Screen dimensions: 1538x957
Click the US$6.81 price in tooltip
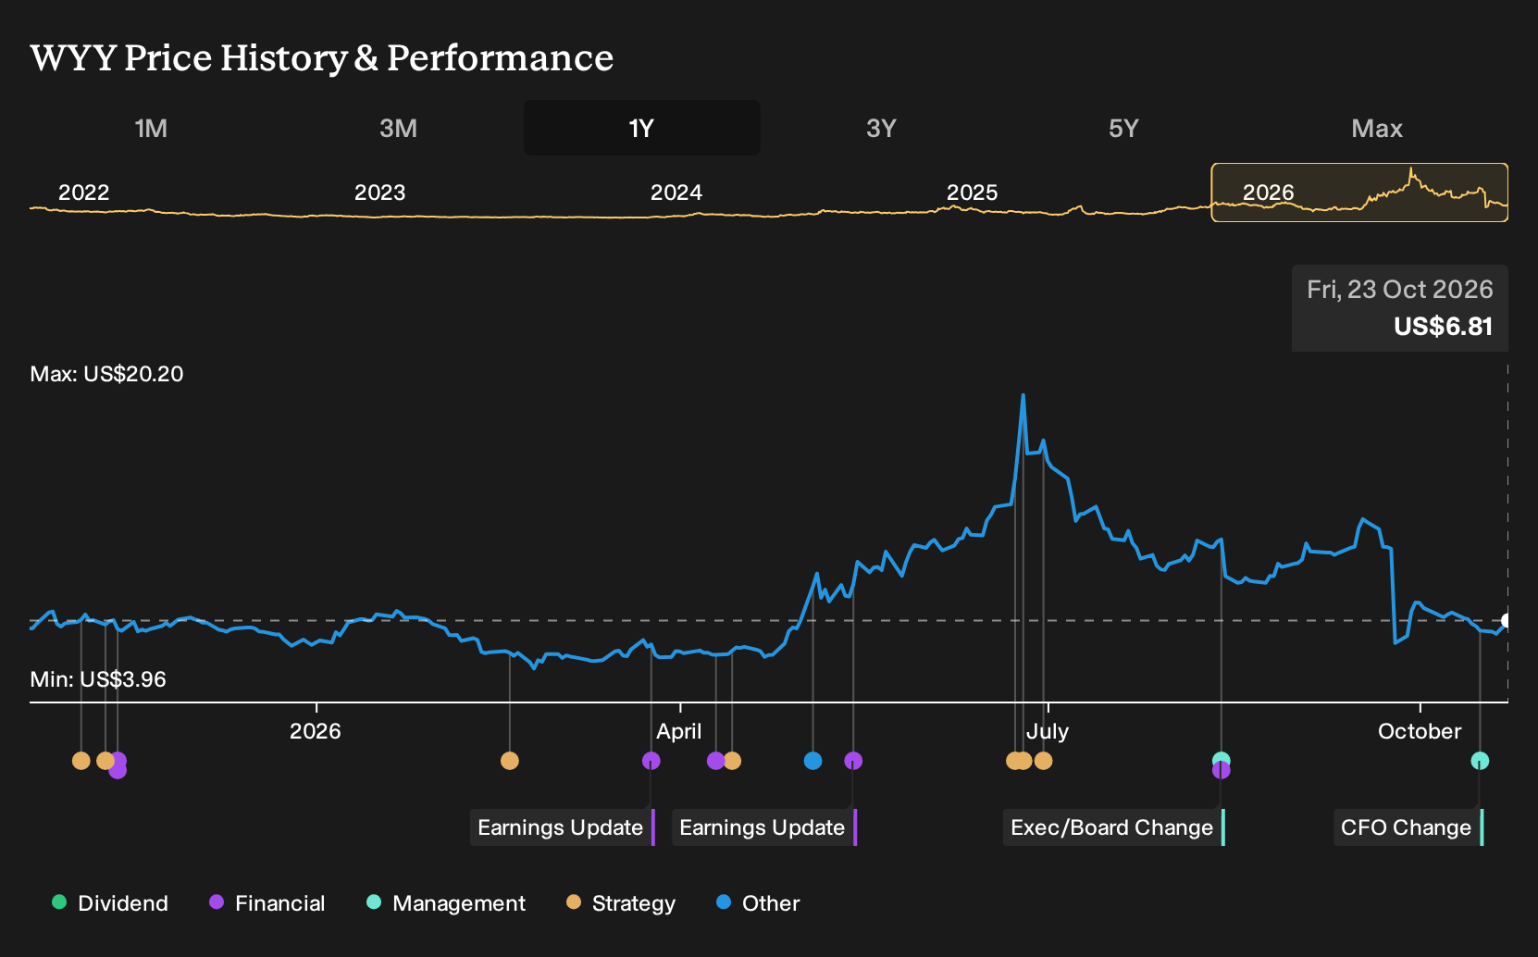pos(1443,327)
